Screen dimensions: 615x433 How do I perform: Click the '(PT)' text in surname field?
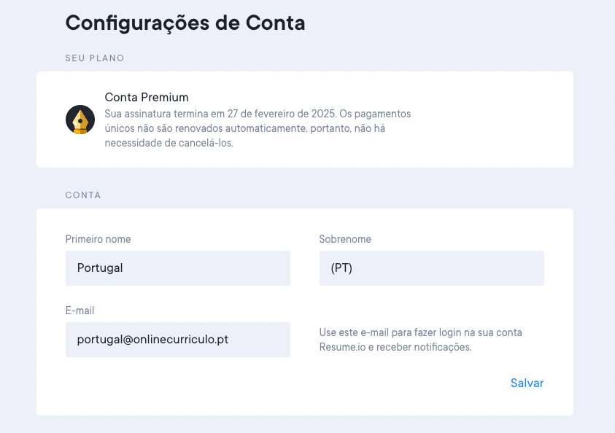click(x=342, y=268)
